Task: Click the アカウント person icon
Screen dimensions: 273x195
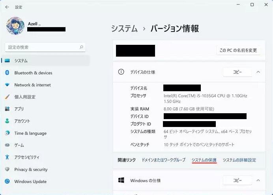Action: click(7, 121)
